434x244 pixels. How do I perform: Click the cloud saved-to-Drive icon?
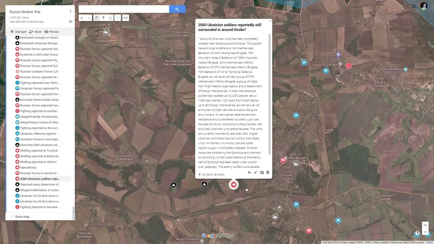coord(71,22)
